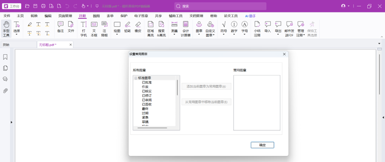385x162 pixels.
Task: Switch to the 主页 tab
Action: pyautogui.click(x=20, y=16)
